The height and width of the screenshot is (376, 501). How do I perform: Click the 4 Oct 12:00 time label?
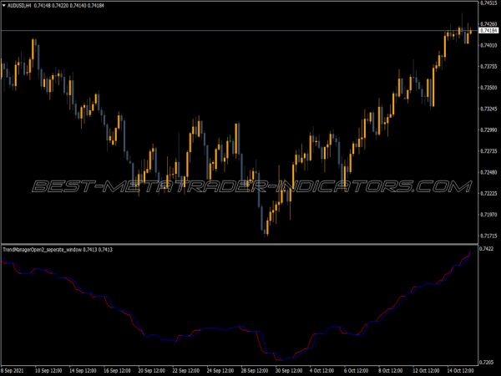(x=322, y=370)
